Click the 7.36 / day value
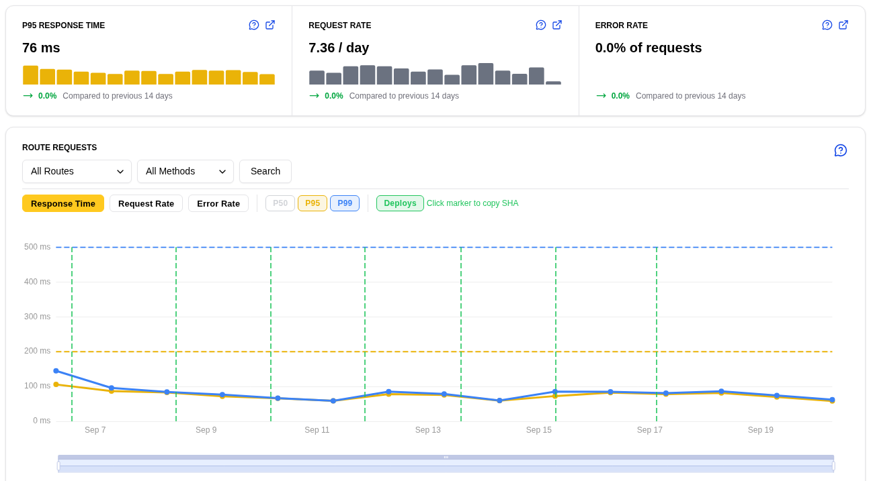This screenshot has width=871, height=481. pyautogui.click(x=339, y=48)
